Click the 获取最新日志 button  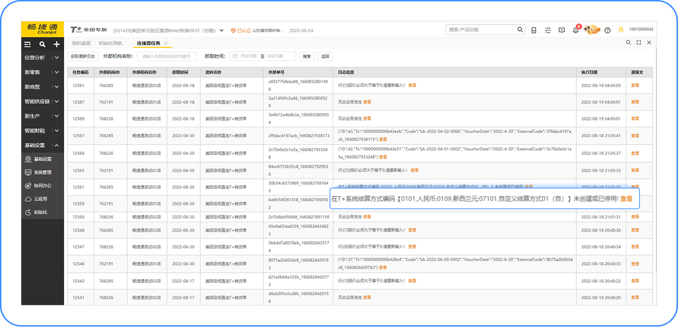pos(83,56)
